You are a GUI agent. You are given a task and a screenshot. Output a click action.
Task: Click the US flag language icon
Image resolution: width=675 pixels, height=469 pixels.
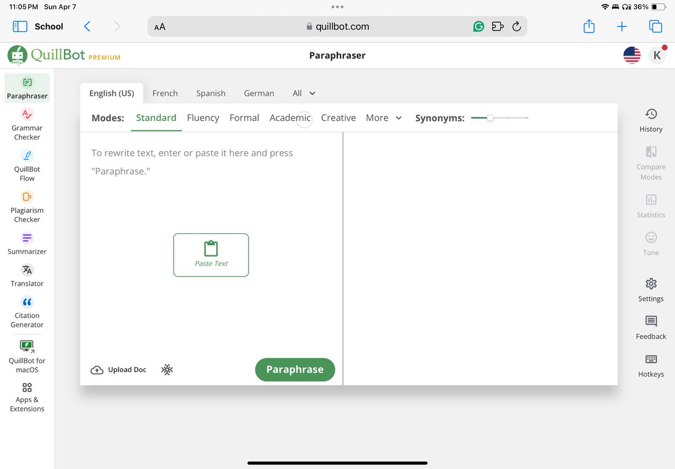point(632,55)
